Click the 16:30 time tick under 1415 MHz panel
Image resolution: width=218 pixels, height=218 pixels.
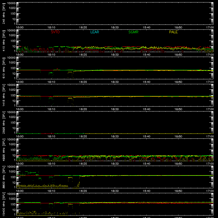[115, 109]
